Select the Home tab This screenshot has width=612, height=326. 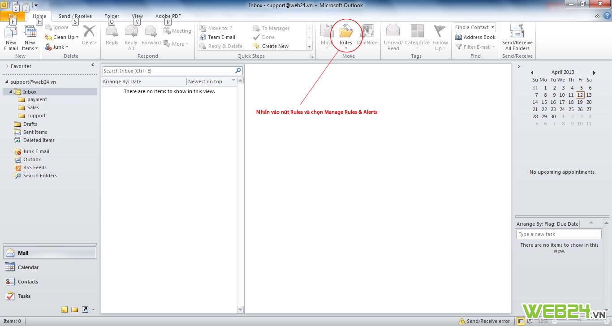point(39,16)
